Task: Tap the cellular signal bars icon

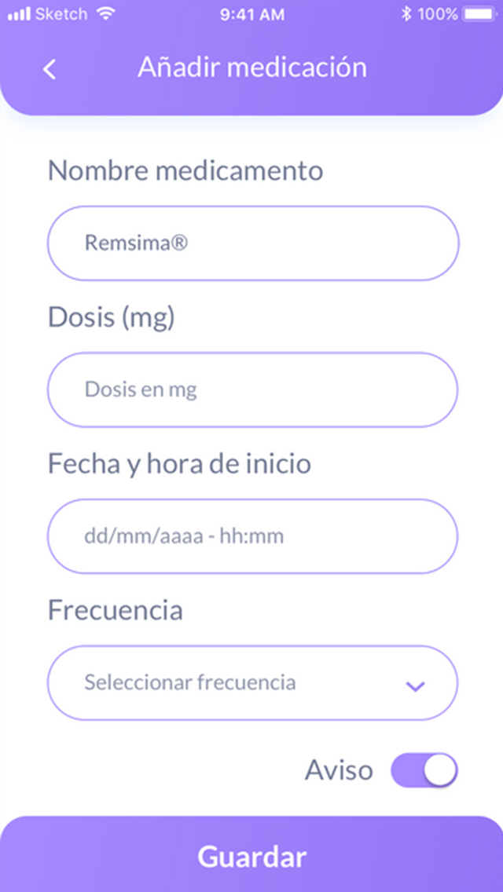Action: click(18, 14)
